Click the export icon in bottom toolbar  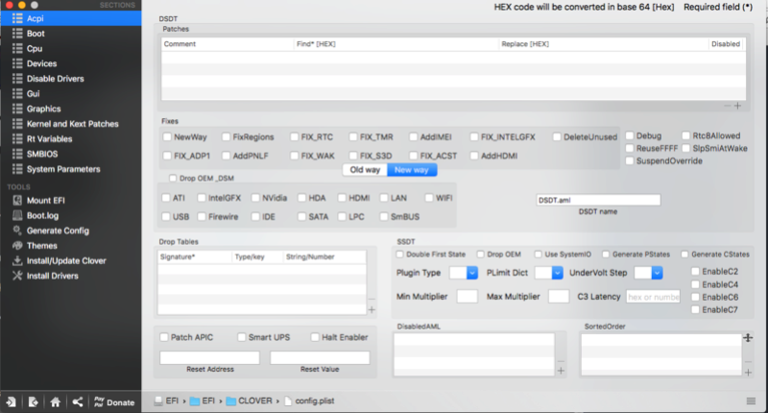pyautogui.click(x=33, y=402)
